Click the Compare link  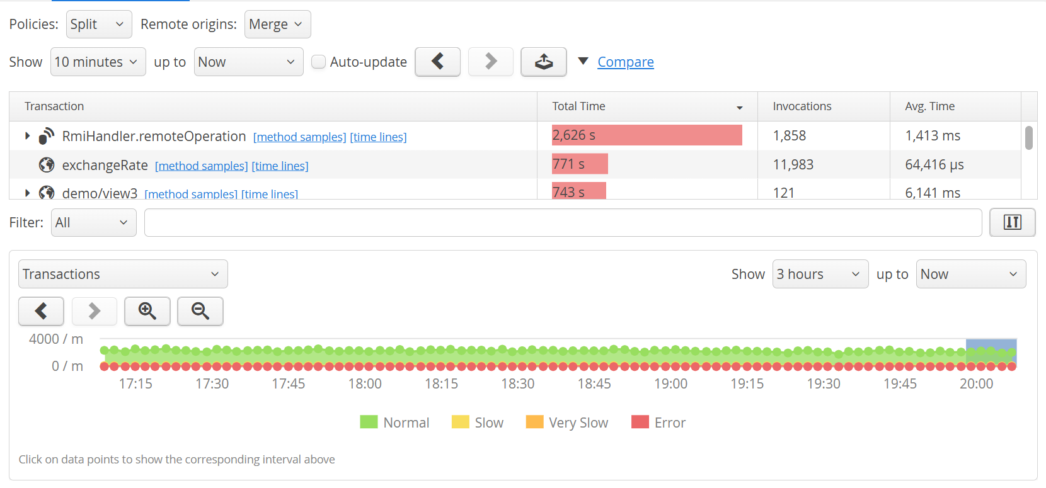[x=626, y=62]
